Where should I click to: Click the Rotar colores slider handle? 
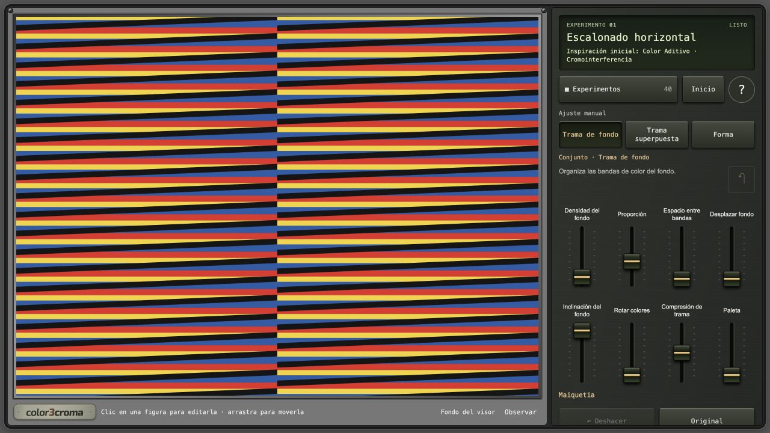[x=632, y=375]
